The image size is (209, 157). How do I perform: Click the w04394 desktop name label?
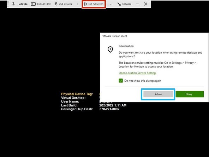tap(23, 4)
